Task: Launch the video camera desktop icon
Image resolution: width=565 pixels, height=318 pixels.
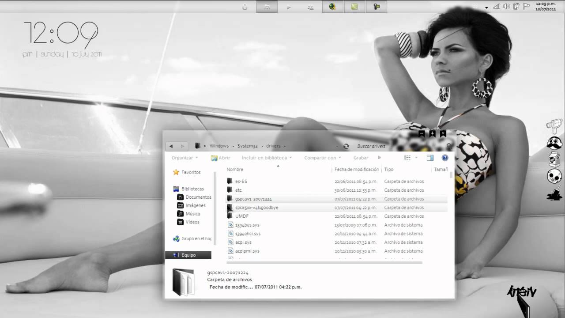Action: (x=554, y=125)
